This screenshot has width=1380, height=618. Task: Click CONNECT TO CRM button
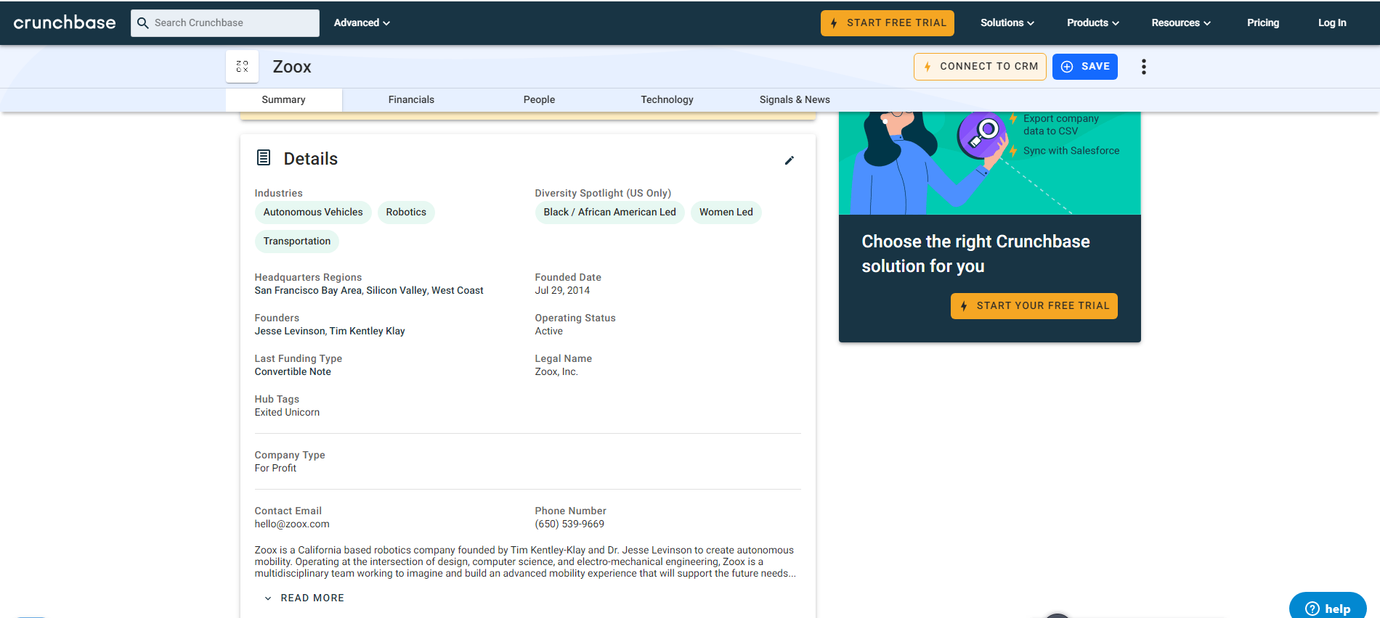tap(980, 67)
